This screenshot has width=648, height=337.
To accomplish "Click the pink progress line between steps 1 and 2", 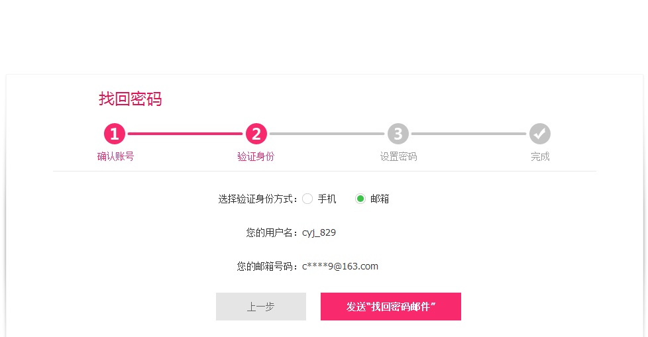I will [185, 134].
